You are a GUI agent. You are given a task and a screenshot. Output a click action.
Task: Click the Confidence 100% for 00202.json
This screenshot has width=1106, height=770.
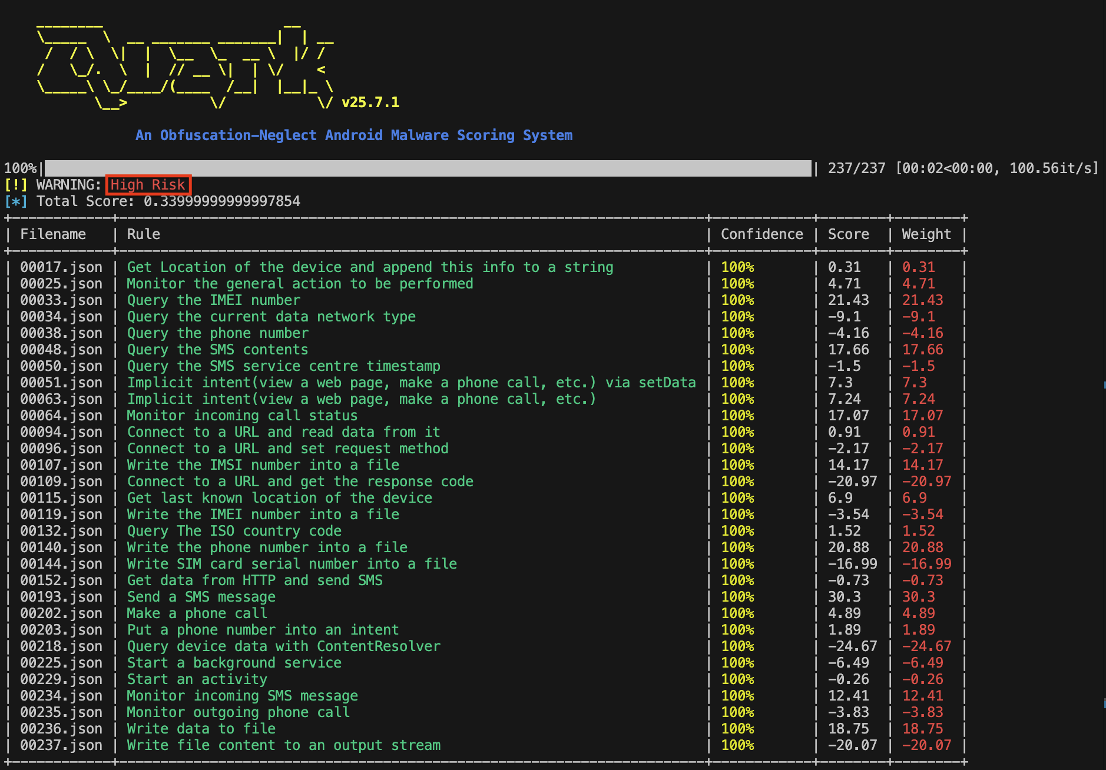coord(737,613)
